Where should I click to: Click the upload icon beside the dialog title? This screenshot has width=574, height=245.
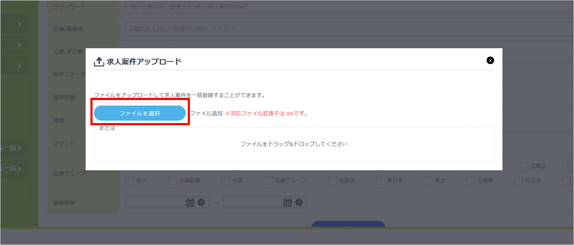[x=99, y=62]
